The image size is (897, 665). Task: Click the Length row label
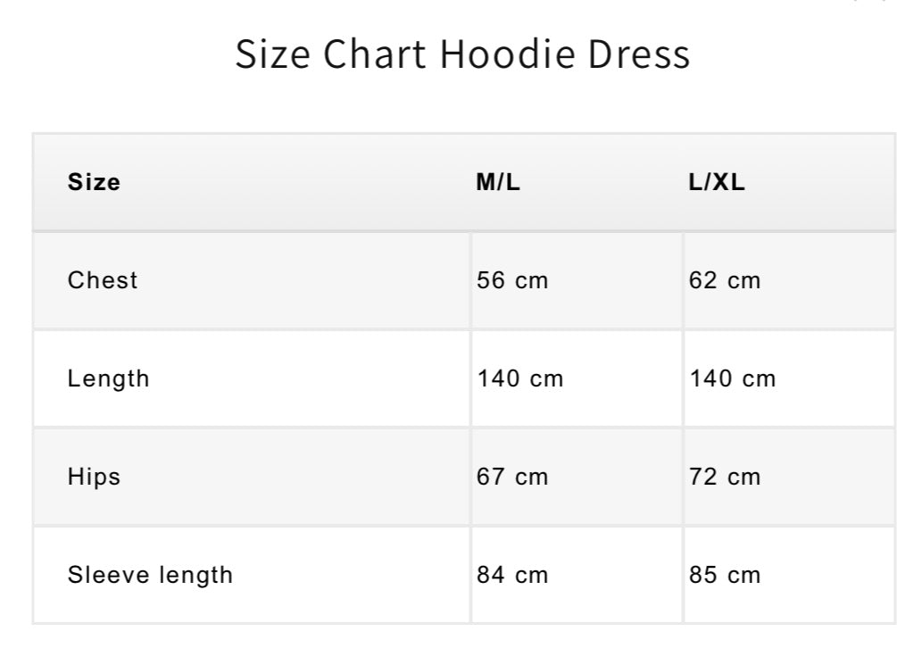click(108, 378)
